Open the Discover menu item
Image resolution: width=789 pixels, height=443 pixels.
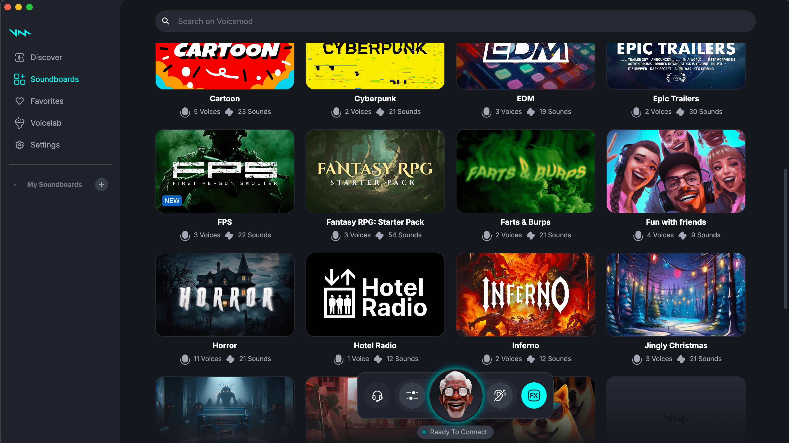pyautogui.click(x=47, y=57)
